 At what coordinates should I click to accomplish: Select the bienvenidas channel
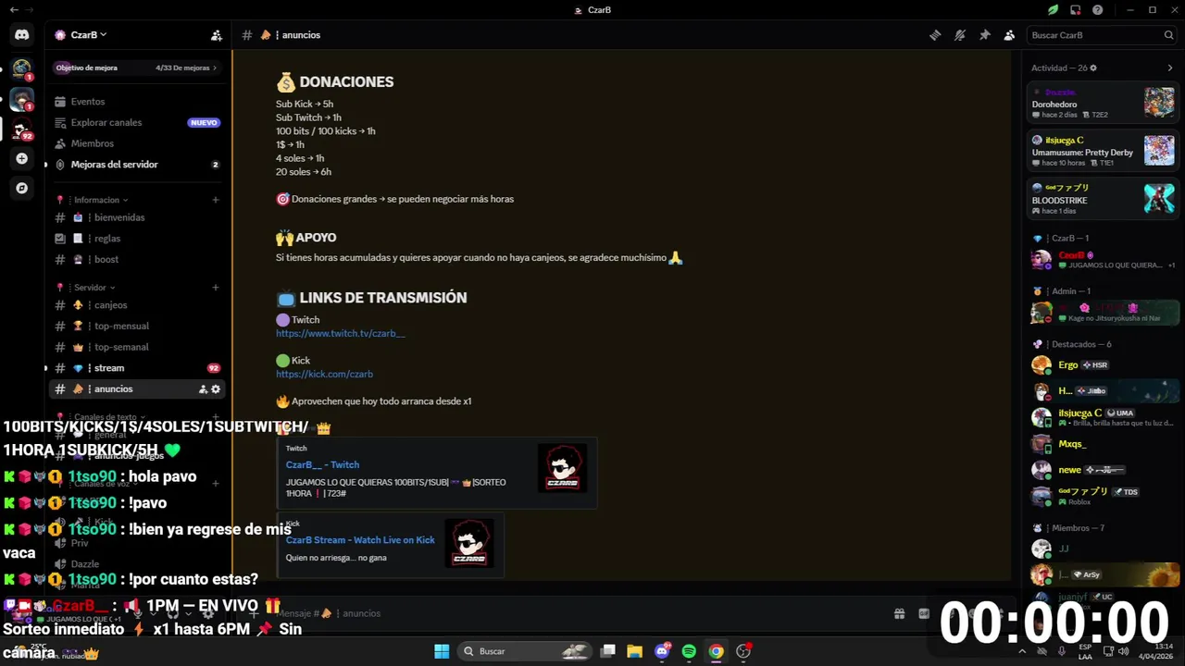pyautogui.click(x=136, y=217)
